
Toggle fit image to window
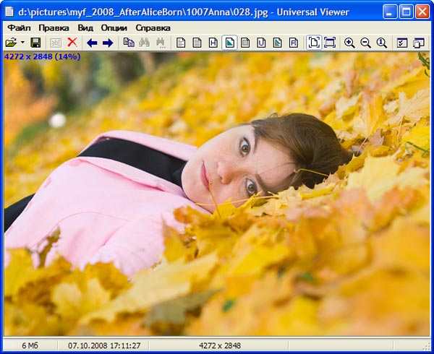[x=314, y=43]
